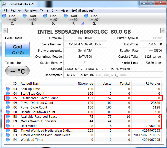Open the Fil menu
The width and height of the screenshot is (167, 148).
coord(5,11)
